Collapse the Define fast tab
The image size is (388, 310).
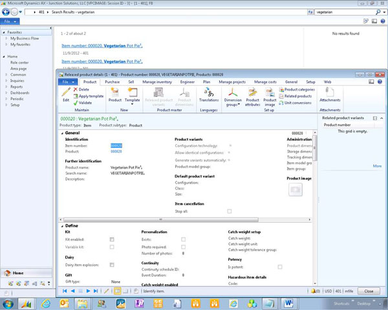click(62, 226)
